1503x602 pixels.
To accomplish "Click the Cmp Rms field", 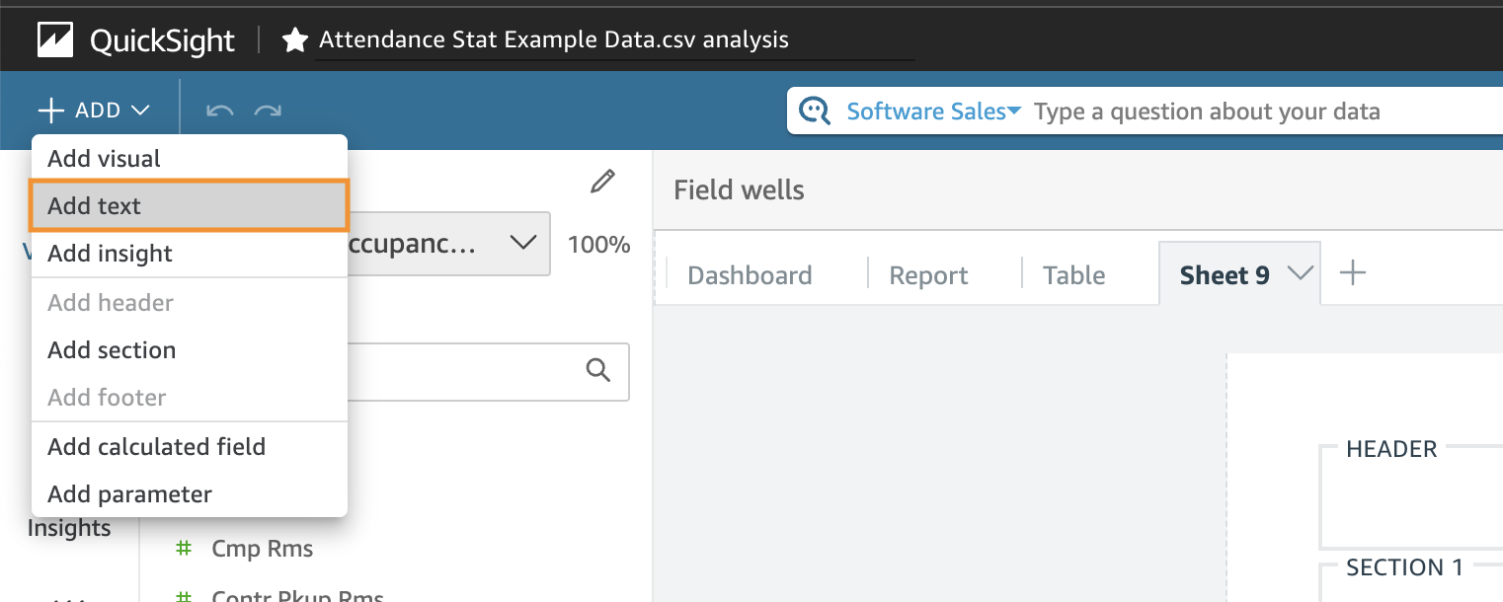I will pyautogui.click(x=262, y=550).
